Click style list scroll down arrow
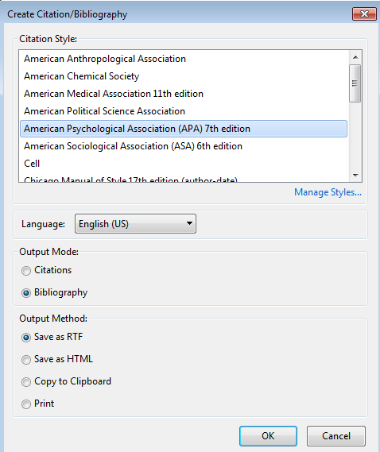 pos(355,176)
